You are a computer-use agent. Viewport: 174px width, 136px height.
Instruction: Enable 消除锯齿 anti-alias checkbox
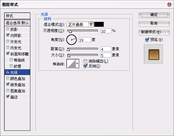tap(85, 61)
